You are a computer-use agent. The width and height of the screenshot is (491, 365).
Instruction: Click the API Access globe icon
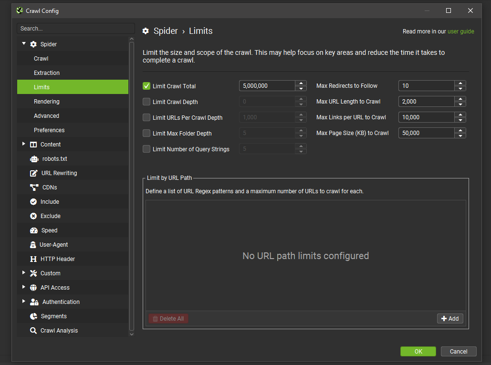tap(33, 288)
